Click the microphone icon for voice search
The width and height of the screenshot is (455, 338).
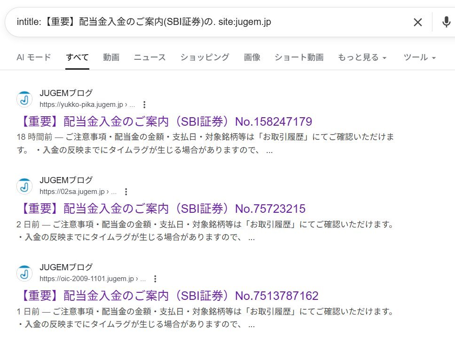446,22
